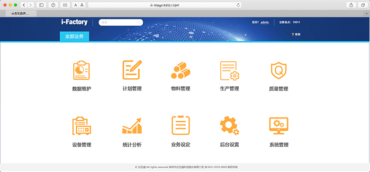Viewport: 370px width, 172px height.
Task: Decrease text size with small A button
Action: [x=75, y=5]
